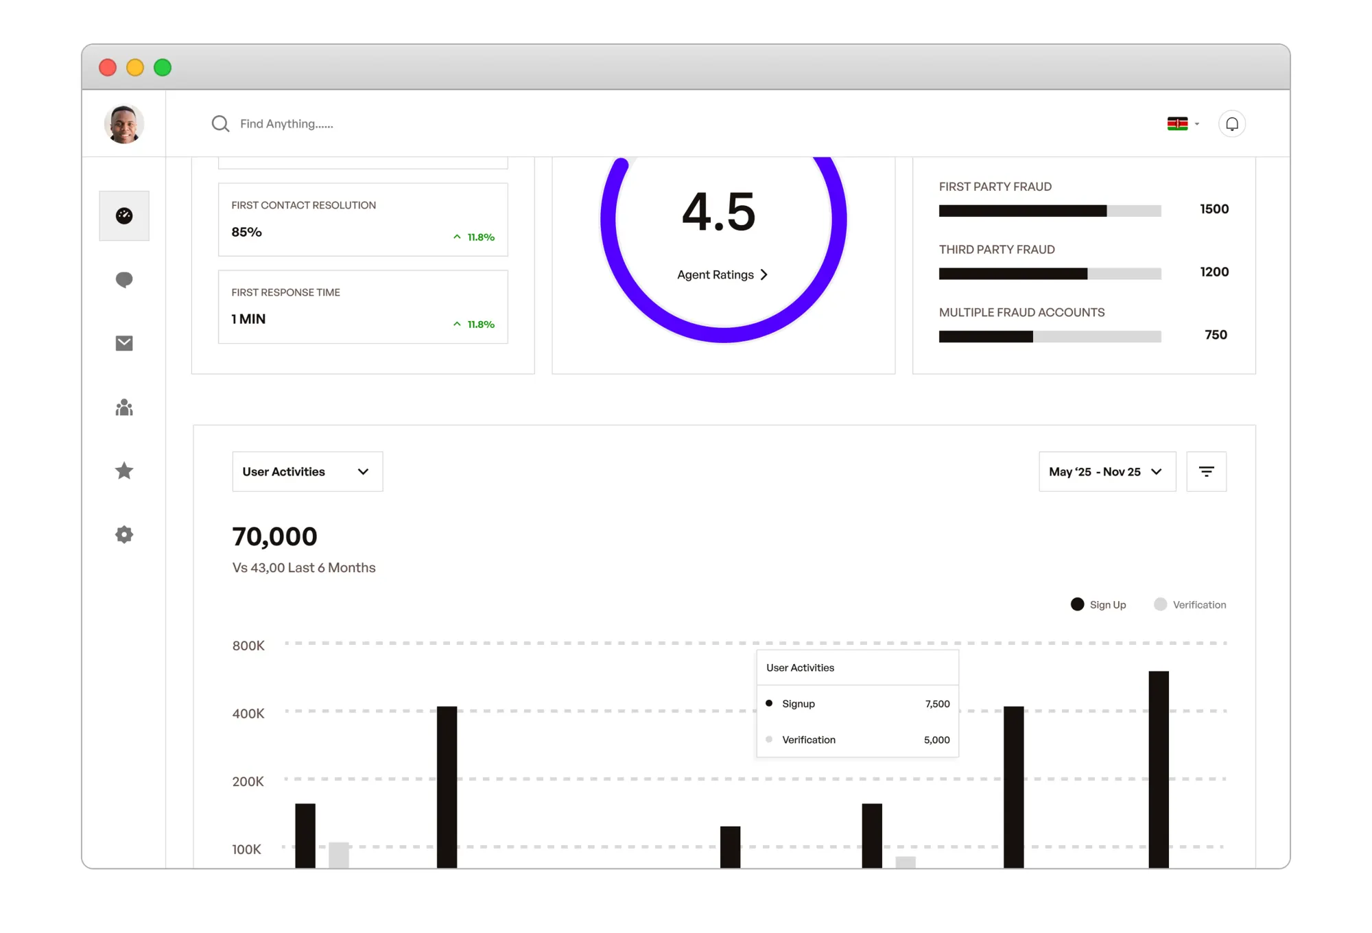Click the 1500 fraud count
Screen dimensions: 1372x933
[x=1214, y=209]
